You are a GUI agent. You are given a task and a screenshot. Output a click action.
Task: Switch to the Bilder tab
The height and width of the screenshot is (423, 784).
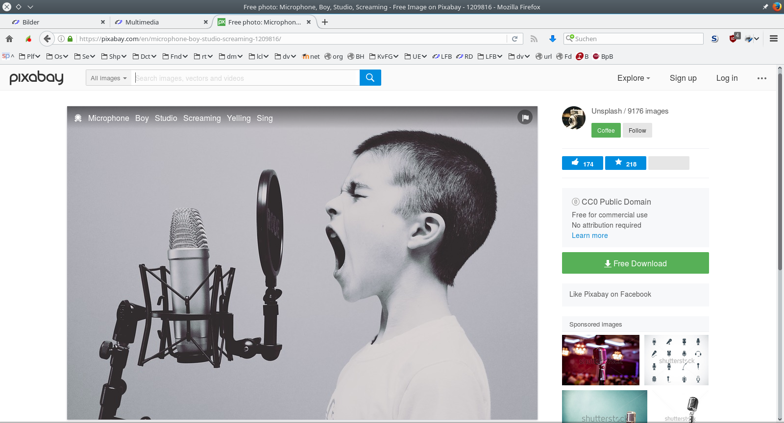pos(56,22)
